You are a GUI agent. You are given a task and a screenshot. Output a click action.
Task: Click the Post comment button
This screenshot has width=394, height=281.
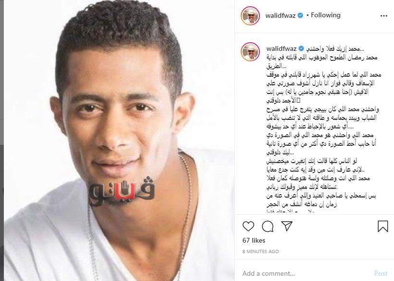click(381, 273)
